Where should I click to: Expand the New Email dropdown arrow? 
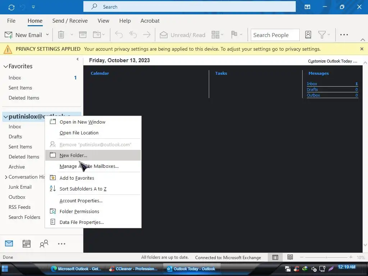tap(47, 35)
